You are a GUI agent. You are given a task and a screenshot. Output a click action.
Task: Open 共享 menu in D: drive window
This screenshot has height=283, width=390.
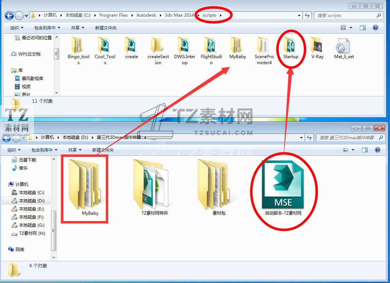pos(75,150)
